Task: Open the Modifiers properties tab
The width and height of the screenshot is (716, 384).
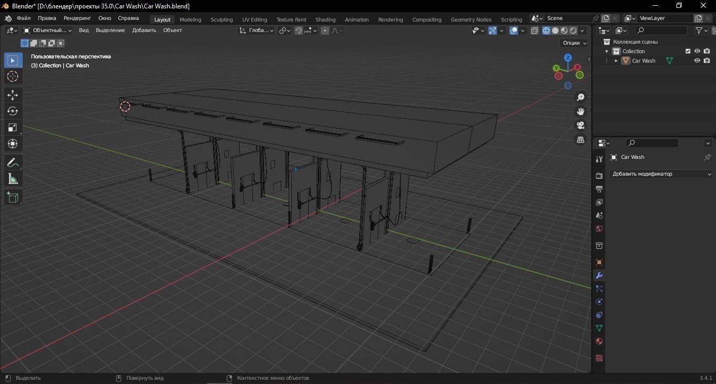Action: [x=599, y=275]
